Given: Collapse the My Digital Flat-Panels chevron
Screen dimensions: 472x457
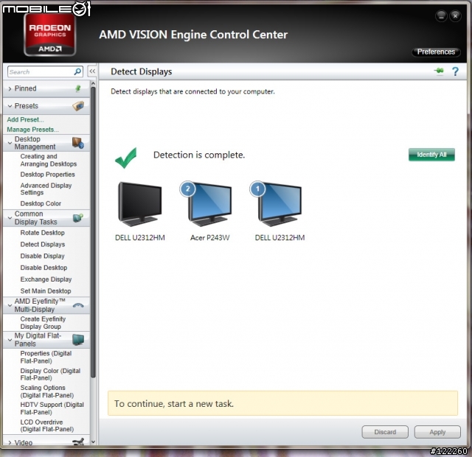Looking at the screenshot, I should click(10, 340).
